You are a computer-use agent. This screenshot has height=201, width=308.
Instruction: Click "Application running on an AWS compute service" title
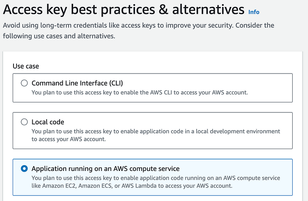click(x=105, y=169)
